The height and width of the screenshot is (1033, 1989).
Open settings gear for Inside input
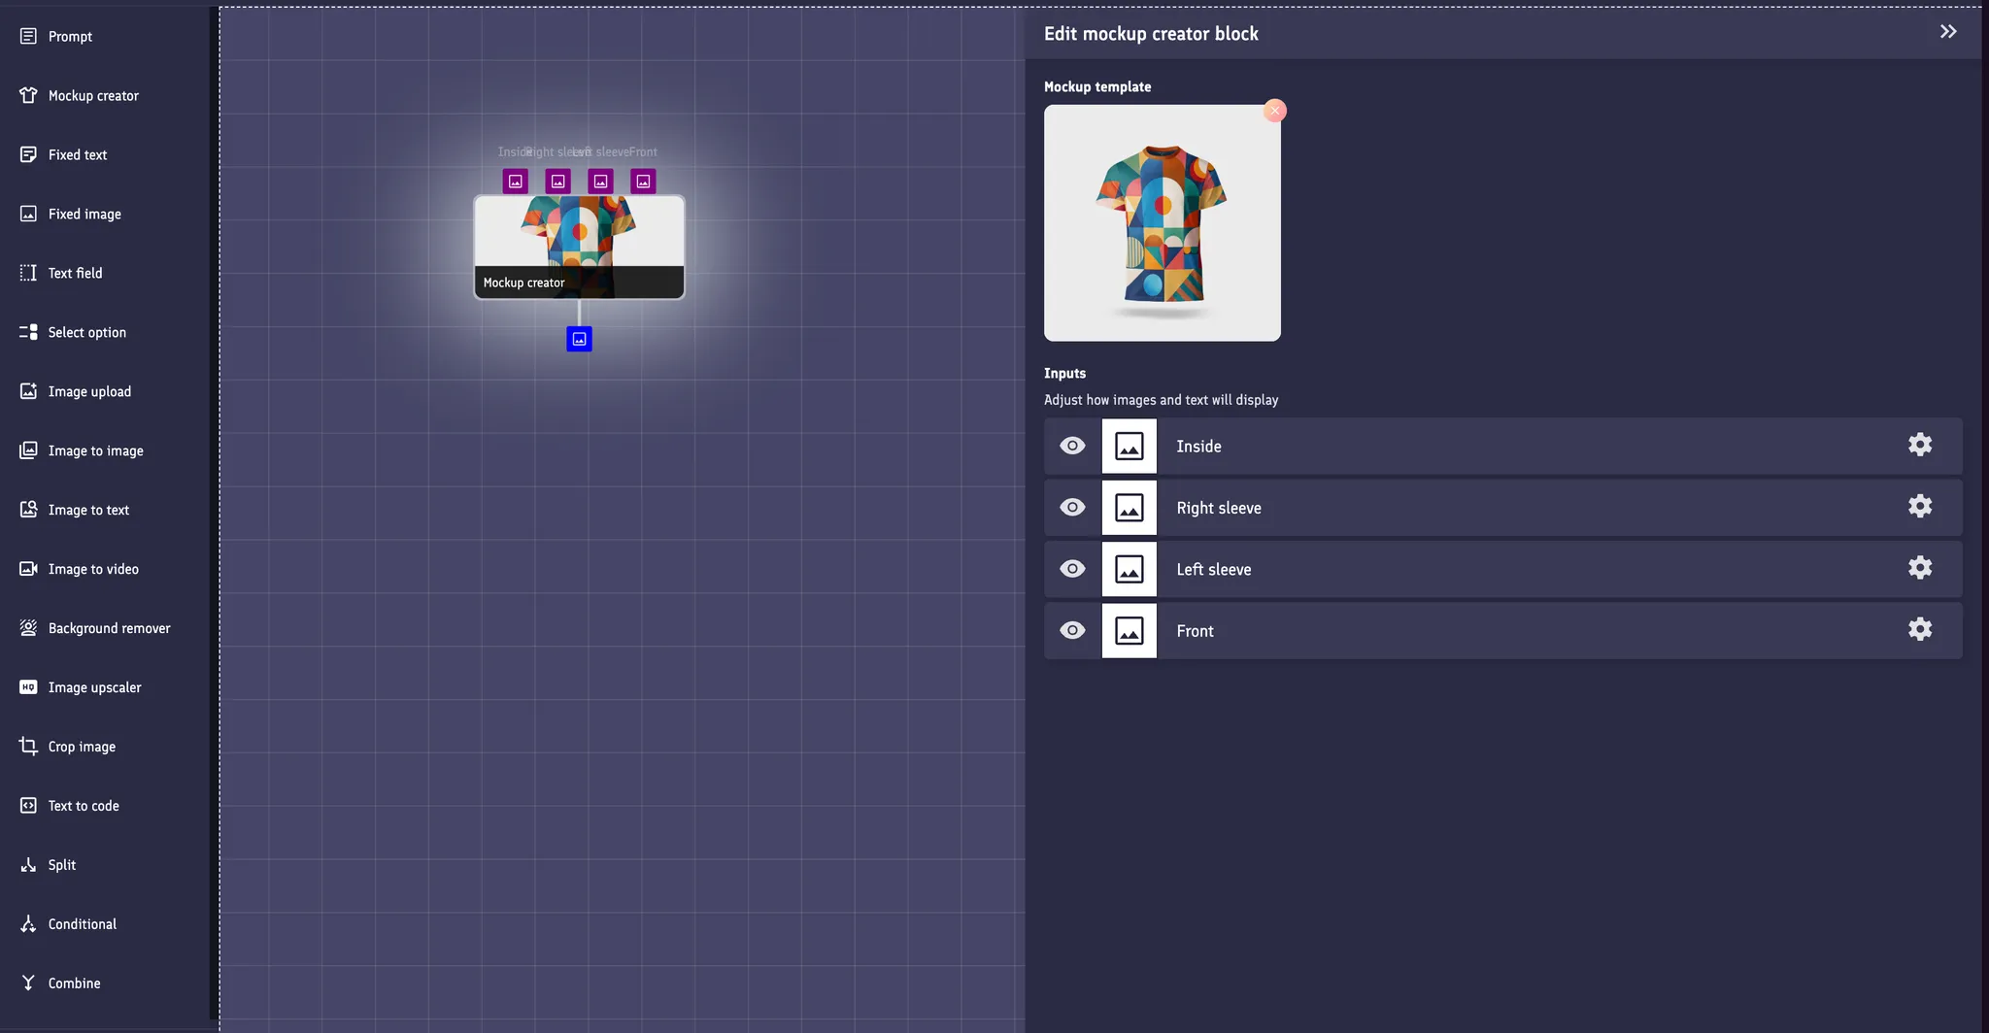1919,445
